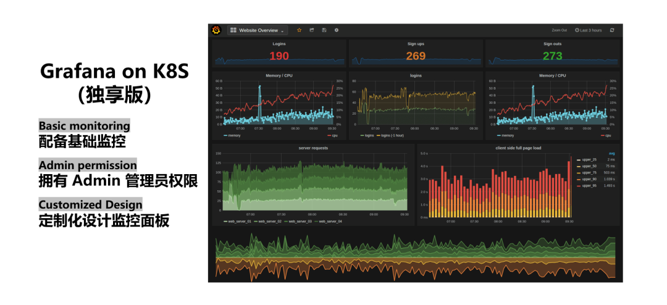This screenshot has height=305, width=667.
Task: Open the Website Overview dashboard dropdown
Action: point(258,30)
